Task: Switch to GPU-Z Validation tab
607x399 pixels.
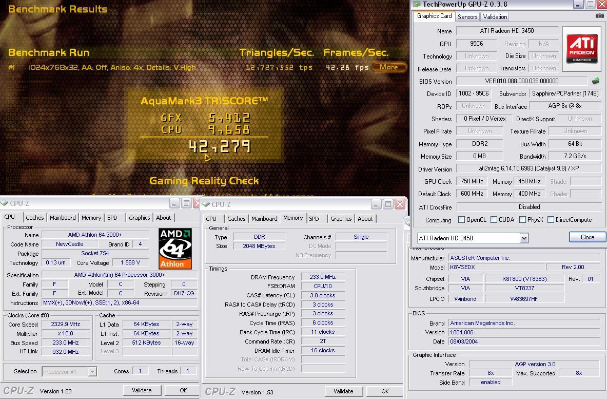Action: pyautogui.click(x=495, y=16)
